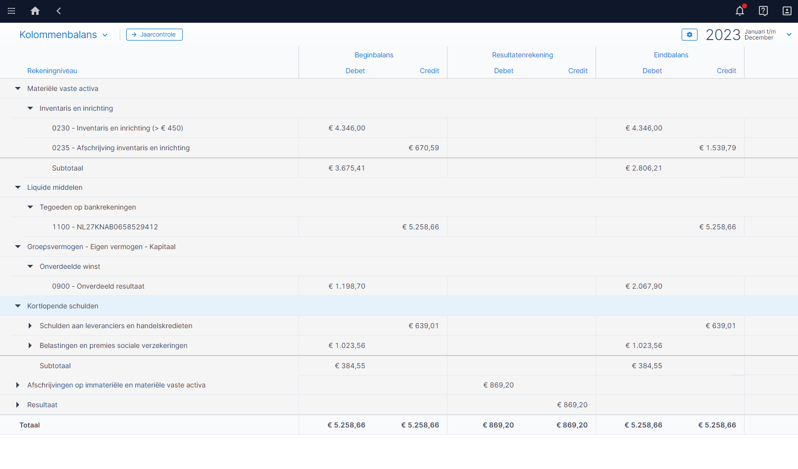Click eindbalans € 2.067,90 for account 0900
The width and height of the screenshot is (798, 469).
[x=644, y=286]
